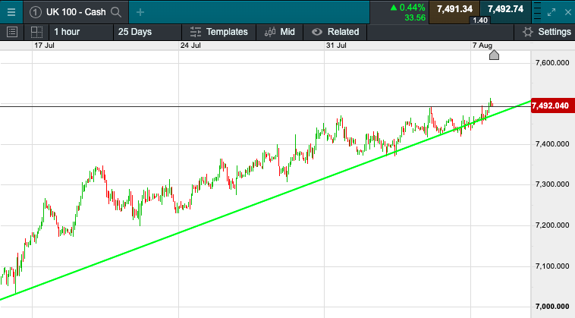The image size is (575, 318).
Task: Open the chart layout grid icon
Action: tap(36, 32)
